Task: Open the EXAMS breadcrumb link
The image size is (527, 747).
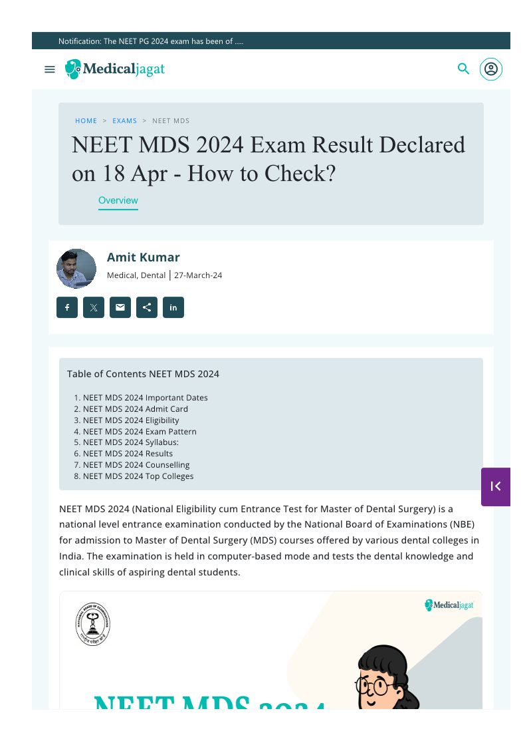Action: point(124,121)
